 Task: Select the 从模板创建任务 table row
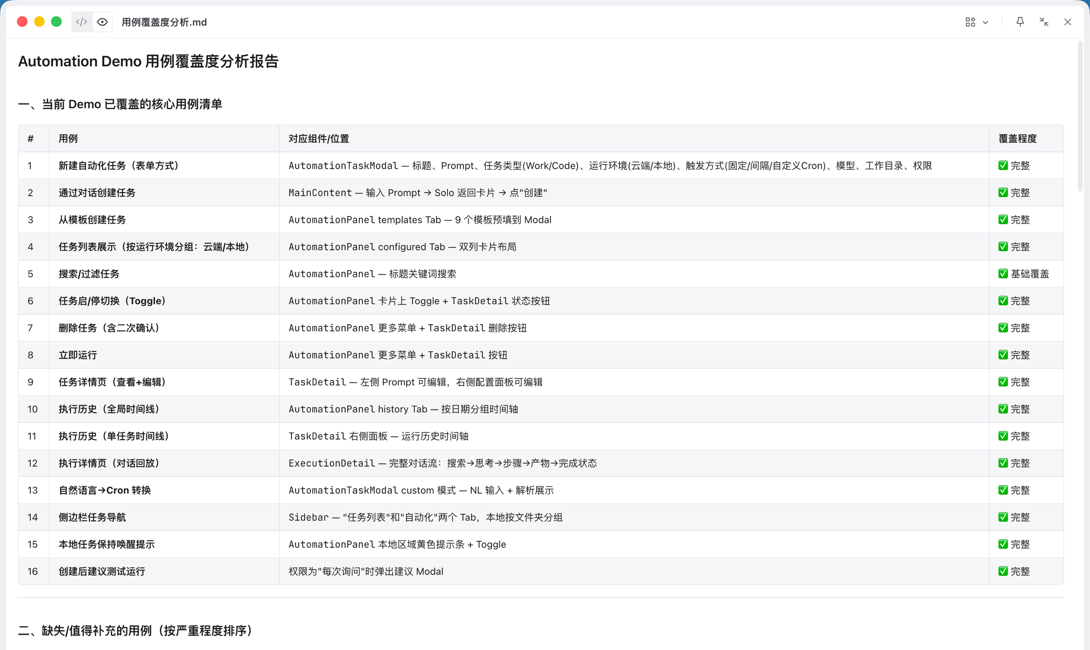(91, 219)
